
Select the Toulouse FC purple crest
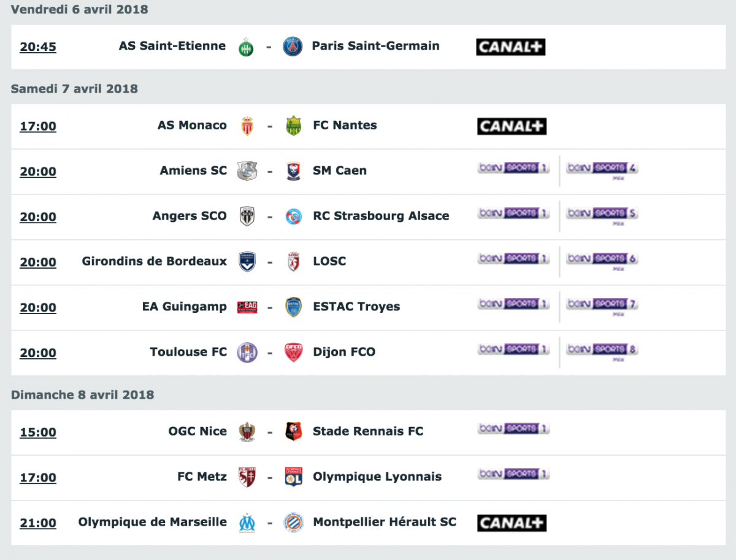(x=247, y=353)
